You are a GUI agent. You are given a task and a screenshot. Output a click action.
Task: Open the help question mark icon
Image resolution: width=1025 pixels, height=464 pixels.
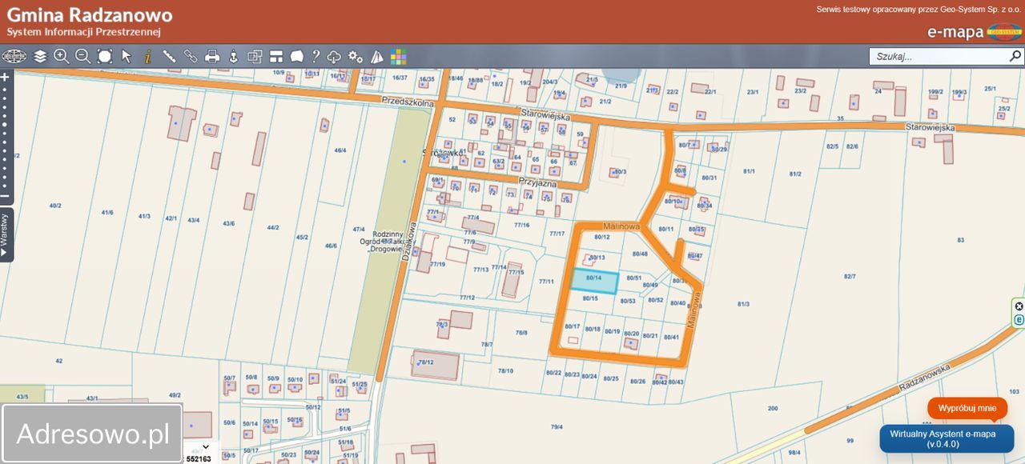[x=316, y=56]
